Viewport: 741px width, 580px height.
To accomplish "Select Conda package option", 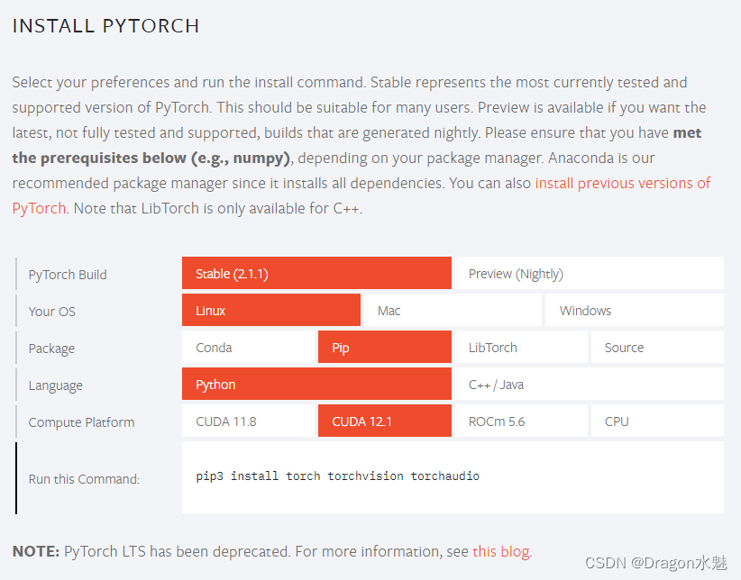I will 248,348.
